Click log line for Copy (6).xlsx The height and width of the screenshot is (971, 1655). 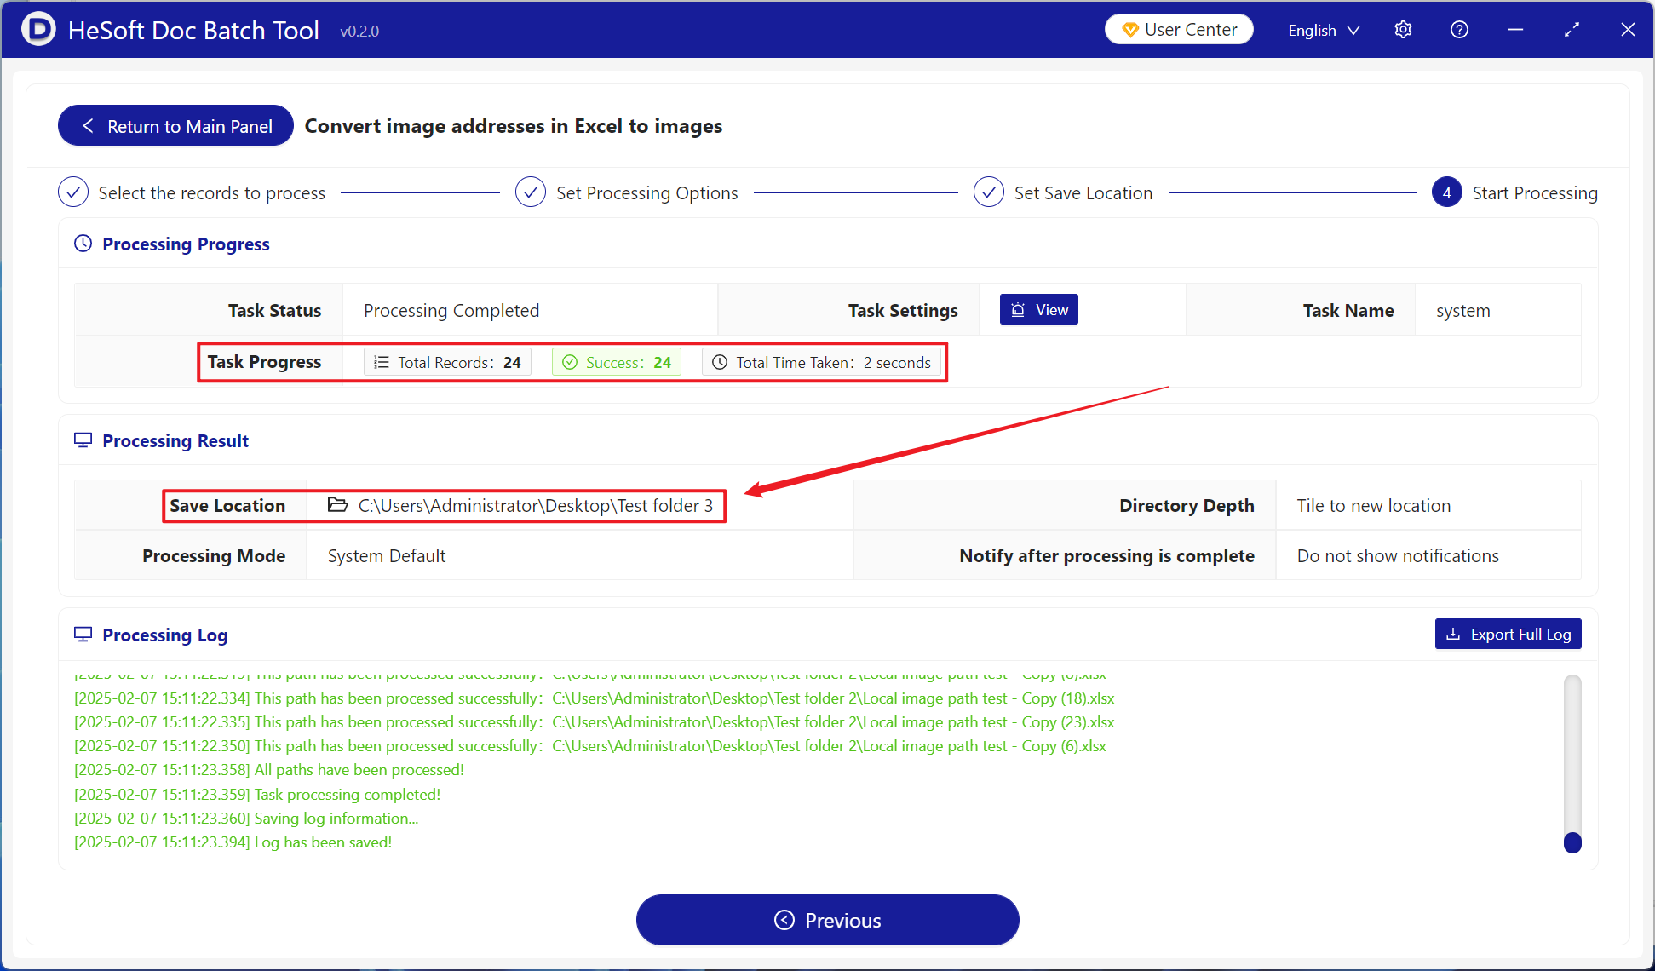[590, 746]
